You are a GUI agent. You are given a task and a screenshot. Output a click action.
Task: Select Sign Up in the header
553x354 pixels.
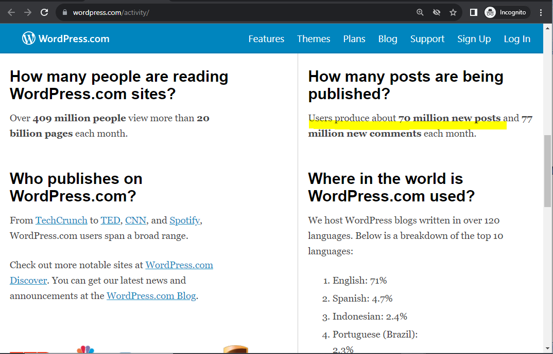click(474, 39)
